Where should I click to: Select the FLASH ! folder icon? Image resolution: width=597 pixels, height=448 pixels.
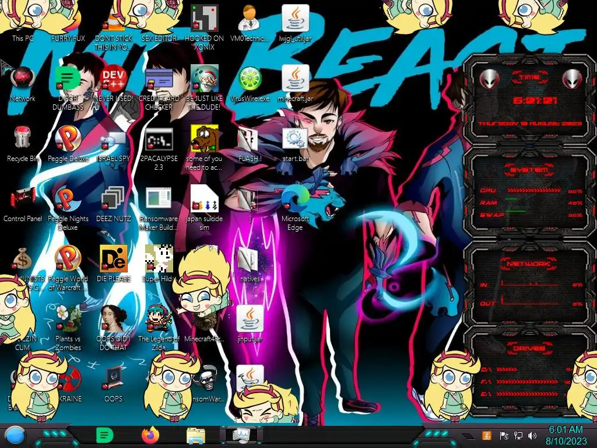[250, 144]
